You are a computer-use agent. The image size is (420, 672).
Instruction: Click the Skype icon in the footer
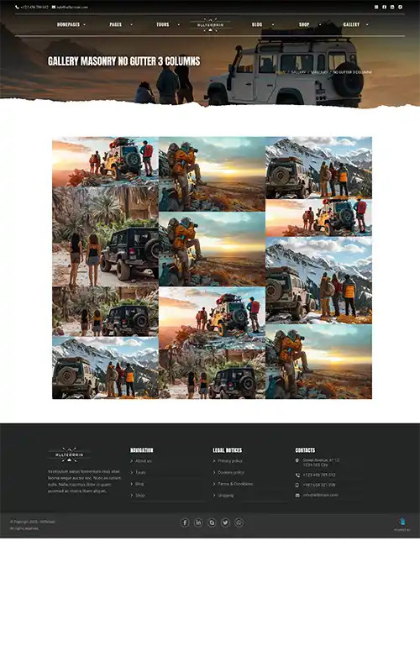(x=213, y=522)
